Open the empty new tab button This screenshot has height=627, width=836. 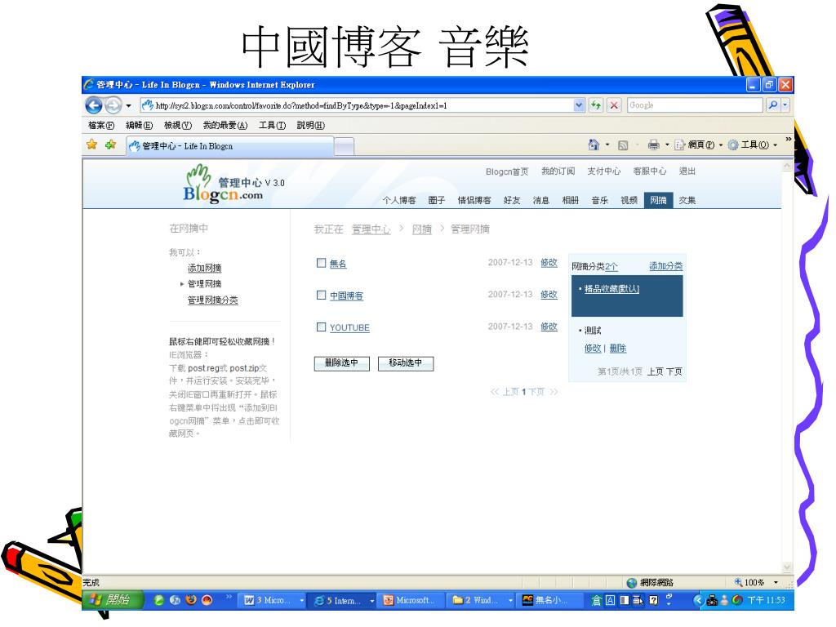pos(344,146)
